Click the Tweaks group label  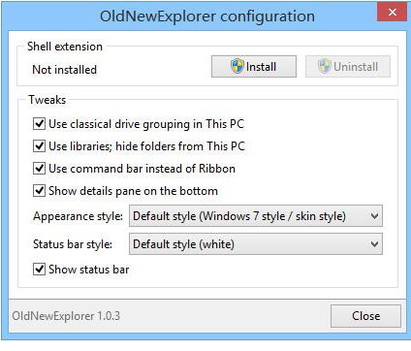pyautogui.click(x=47, y=100)
